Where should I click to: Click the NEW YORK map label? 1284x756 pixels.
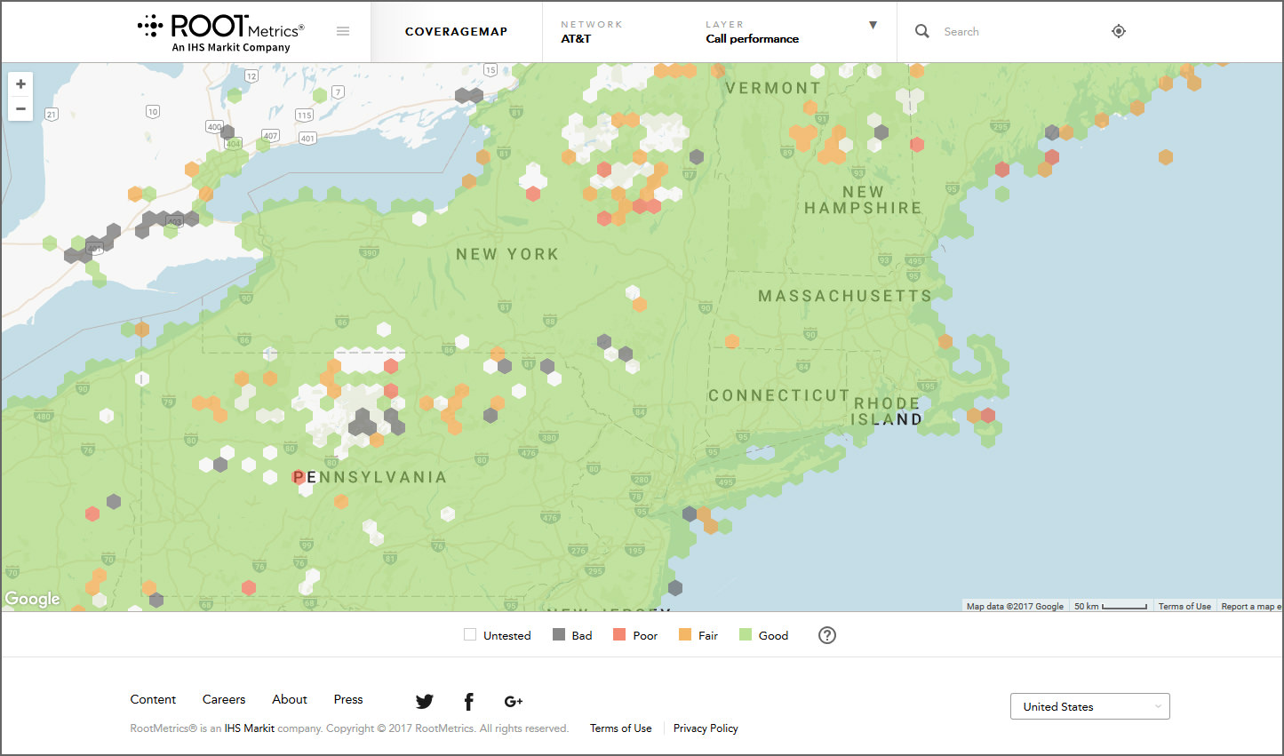pos(507,254)
